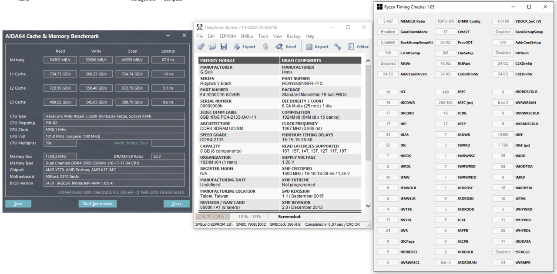The height and width of the screenshot is (274, 557).
Task: Click the DIMM Config value 1DPC-SR
Action: 446,21
